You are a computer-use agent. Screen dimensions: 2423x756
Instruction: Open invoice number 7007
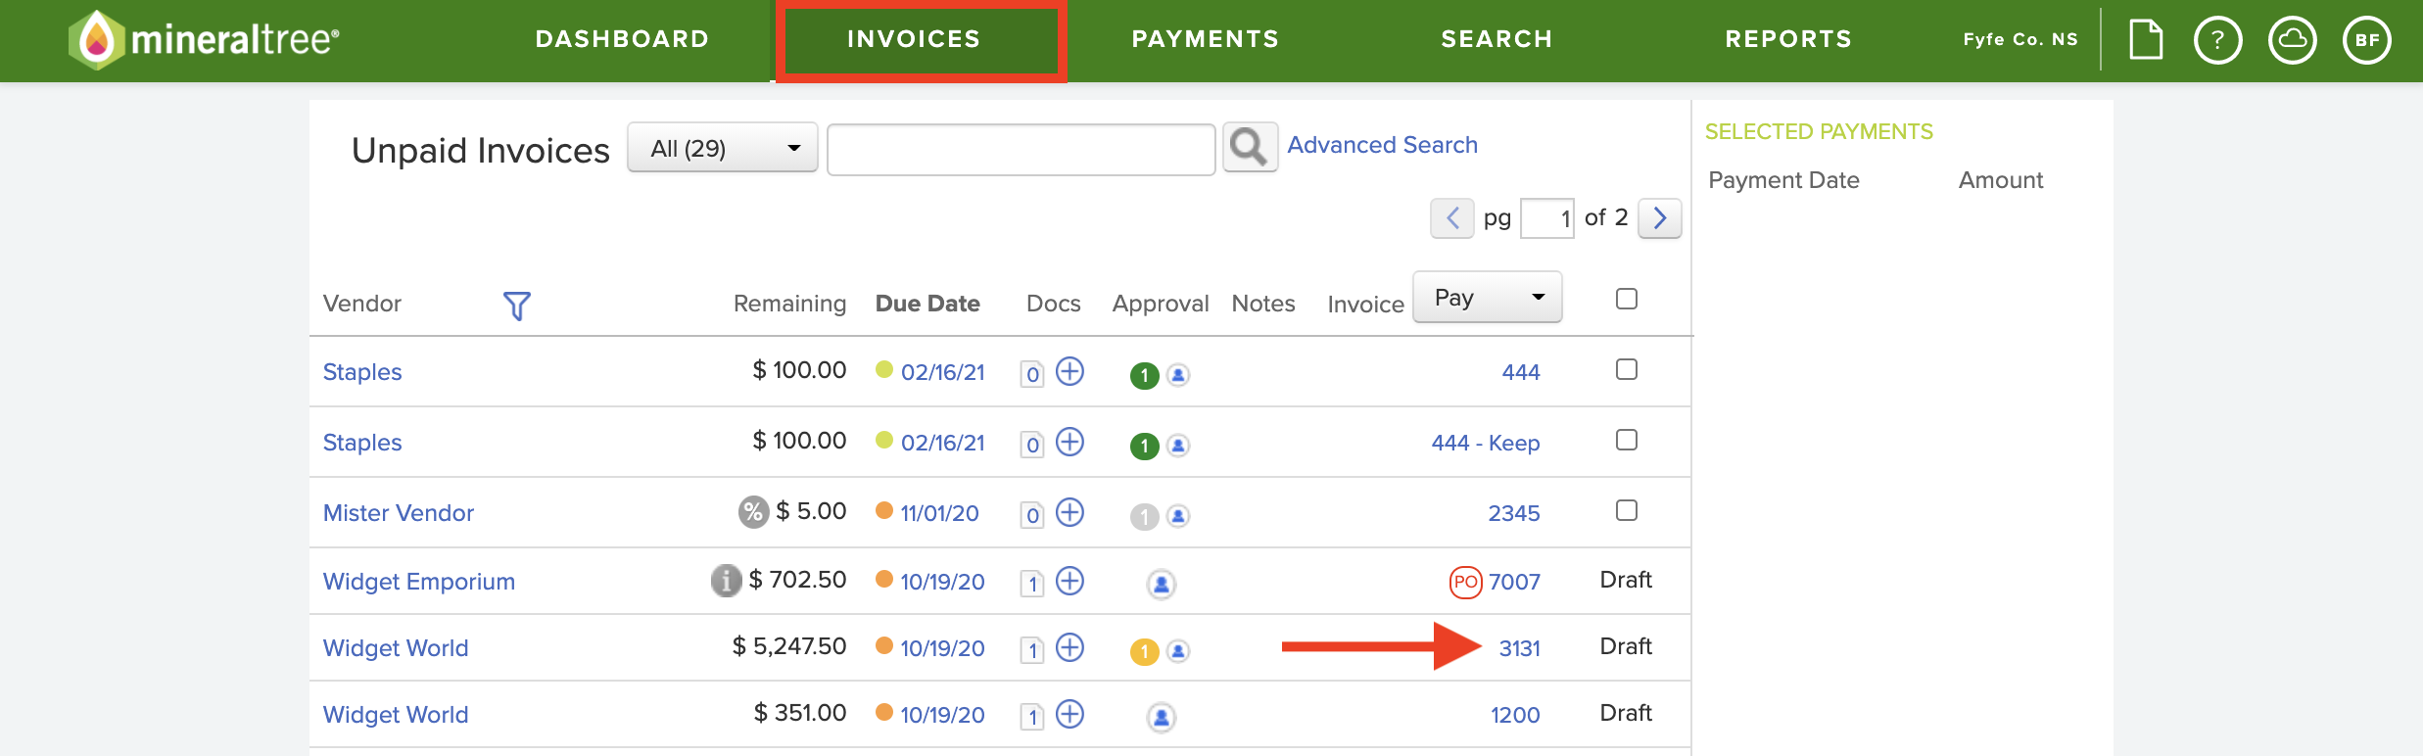coord(1514,582)
